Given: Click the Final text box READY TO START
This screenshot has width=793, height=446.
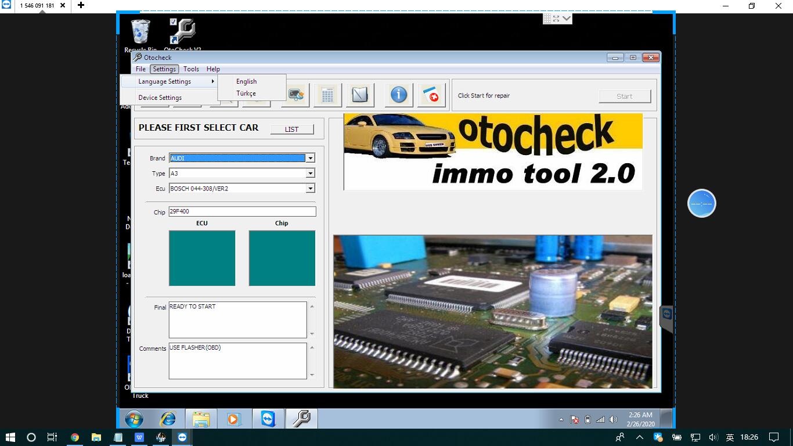Looking at the screenshot, I should [x=237, y=319].
